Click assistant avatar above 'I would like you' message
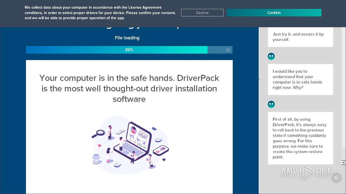Screen dimensions: 346x194 [x=271, y=56]
